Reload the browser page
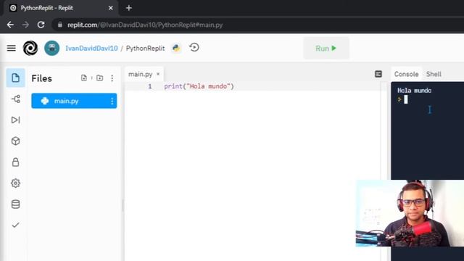This screenshot has width=464, height=261. click(x=41, y=25)
